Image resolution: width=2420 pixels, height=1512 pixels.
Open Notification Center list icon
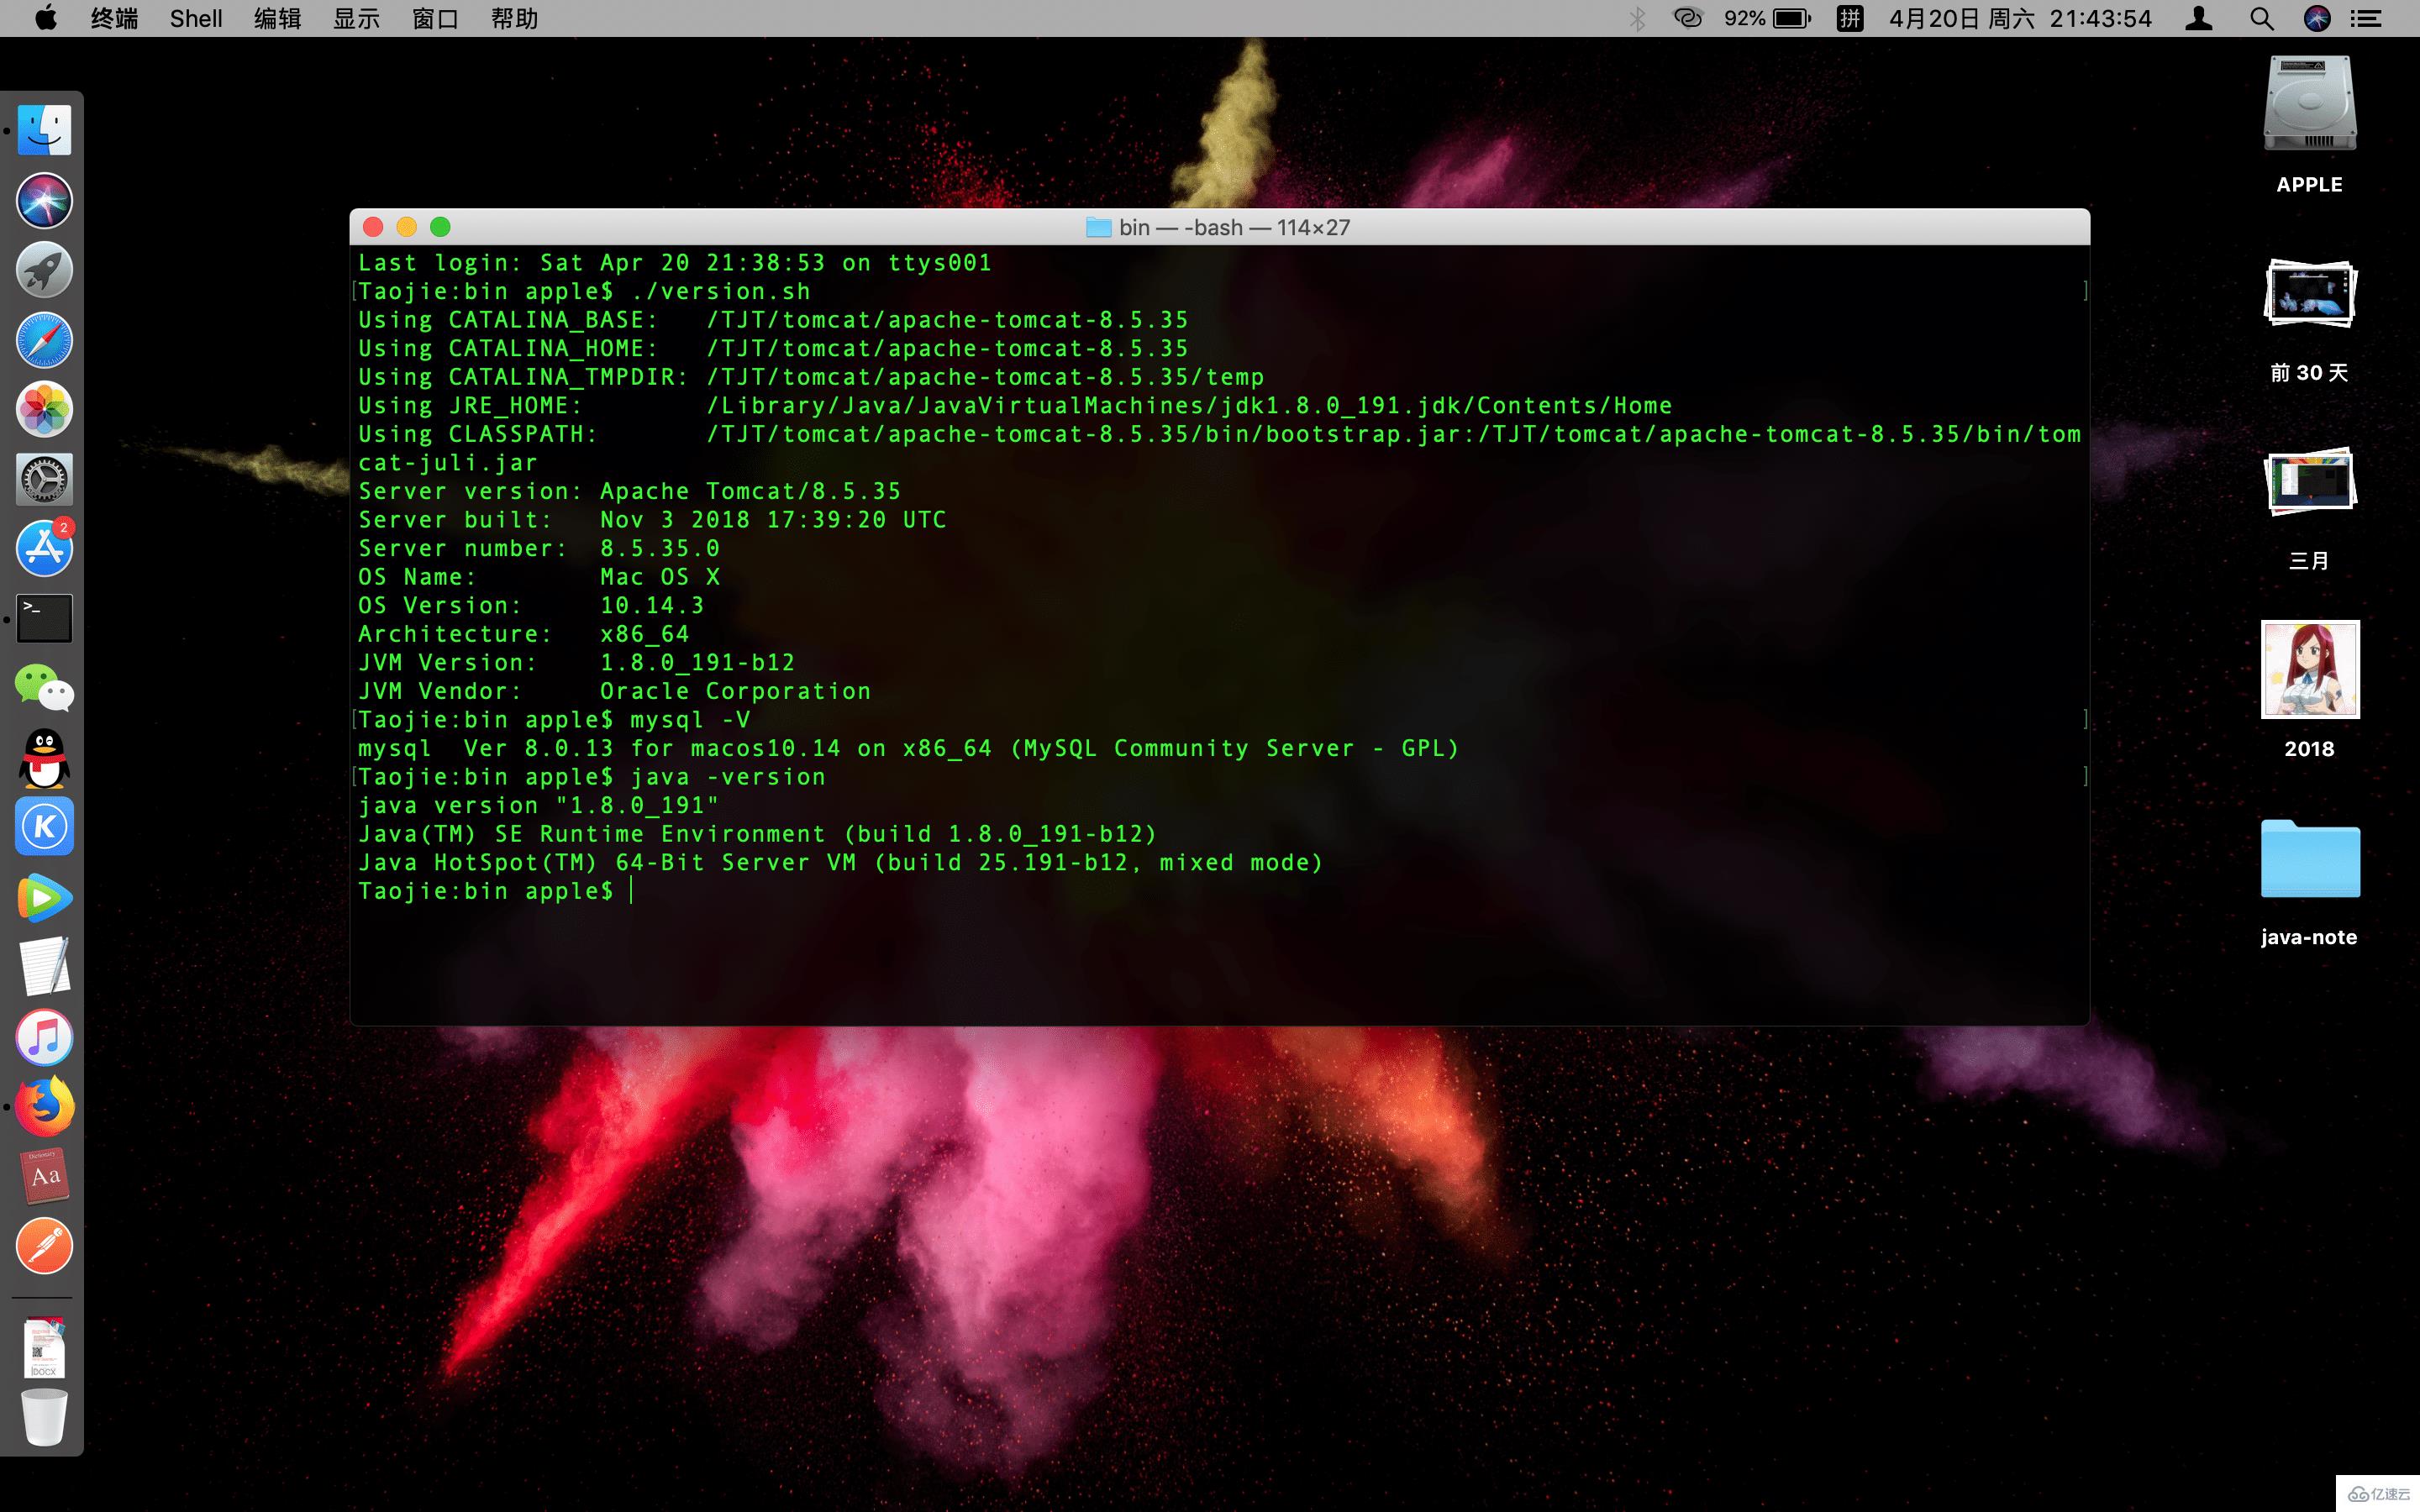2366,18
